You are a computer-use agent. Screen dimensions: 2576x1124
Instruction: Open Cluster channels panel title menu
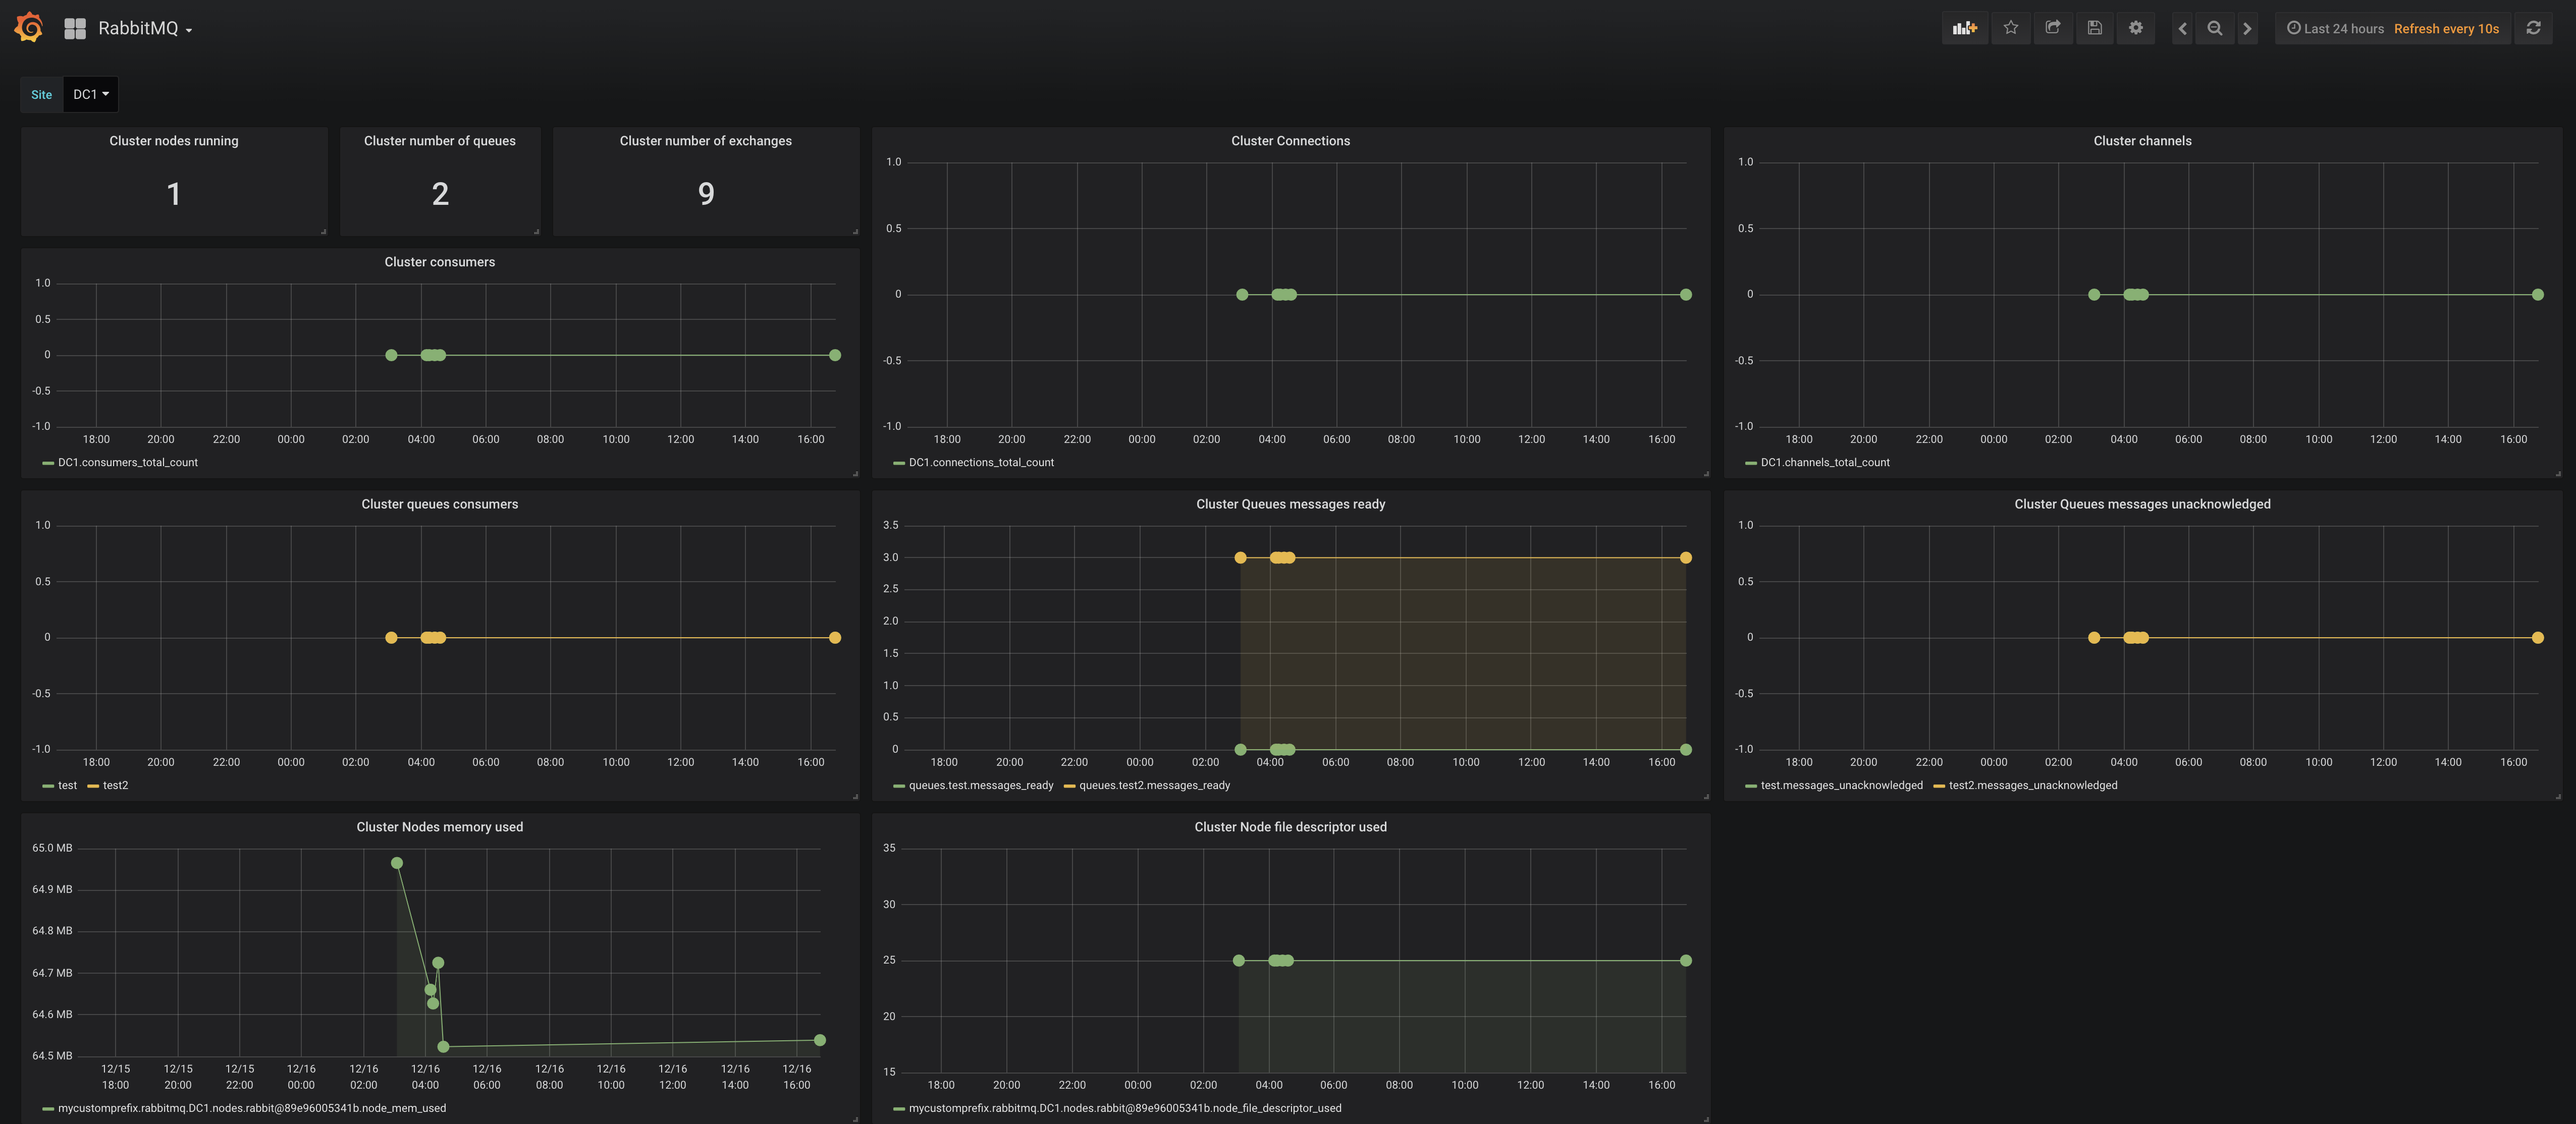click(2141, 141)
